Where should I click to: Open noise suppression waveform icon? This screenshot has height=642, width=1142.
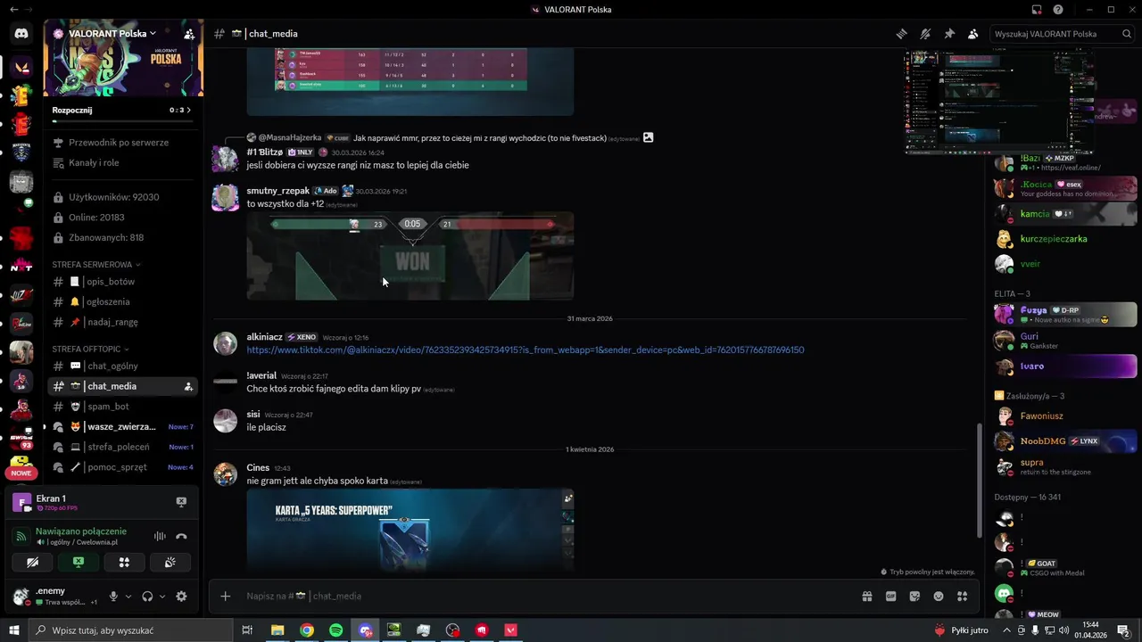tap(160, 536)
